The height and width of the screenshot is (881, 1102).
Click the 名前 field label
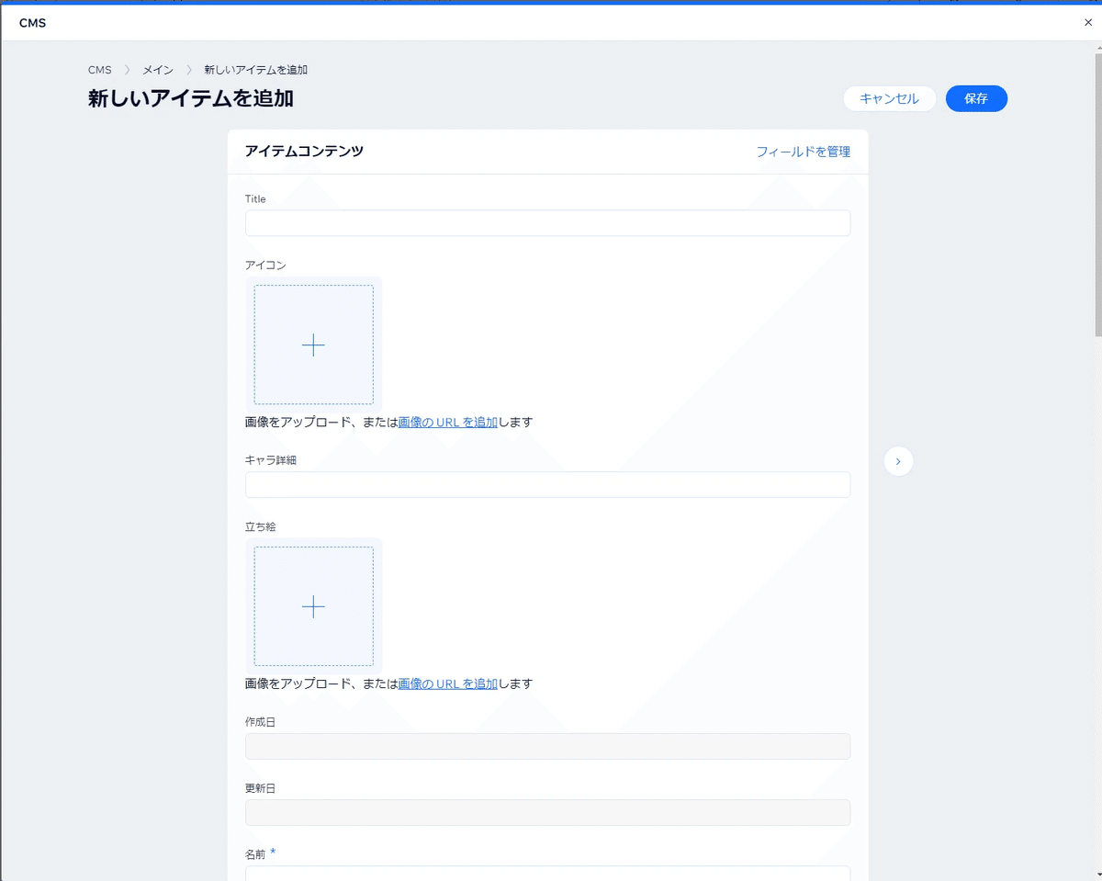pos(255,854)
